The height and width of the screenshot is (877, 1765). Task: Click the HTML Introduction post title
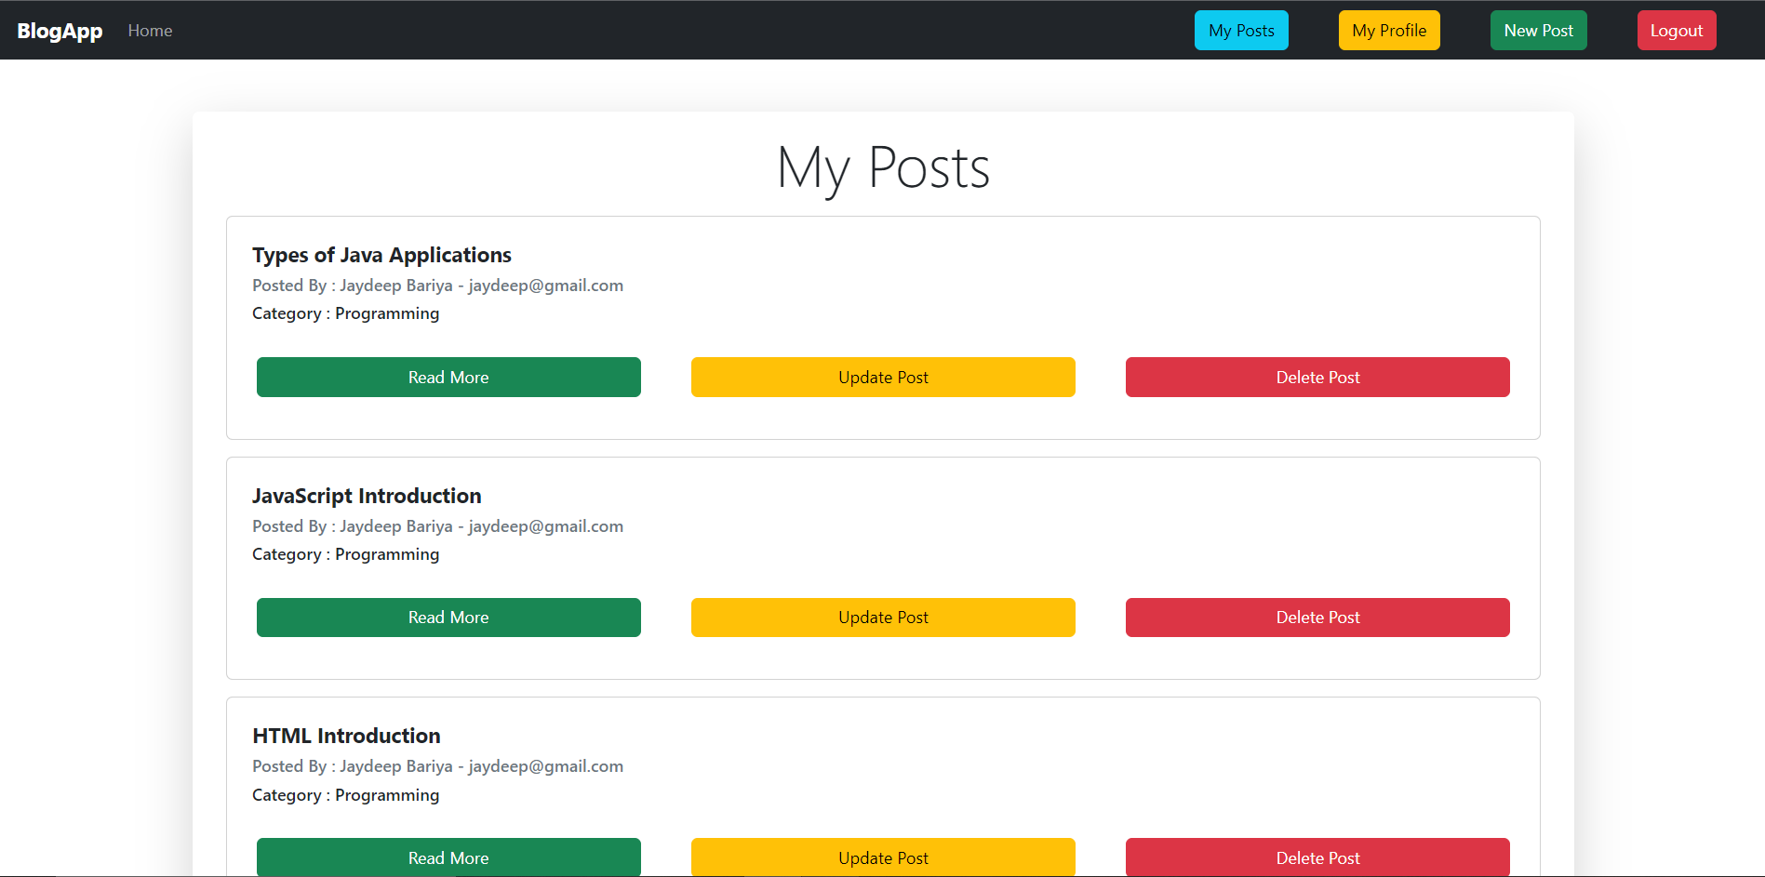(x=345, y=735)
